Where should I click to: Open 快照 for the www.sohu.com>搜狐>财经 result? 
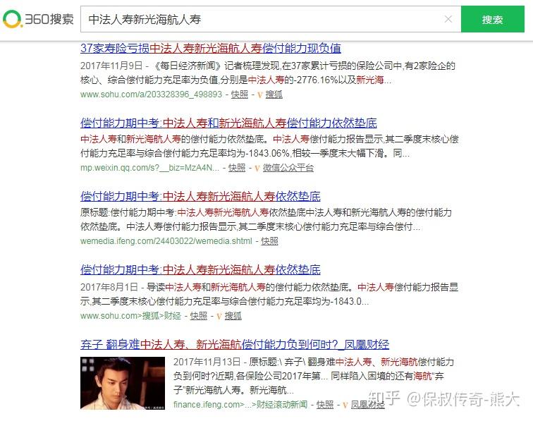pos(199,316)
